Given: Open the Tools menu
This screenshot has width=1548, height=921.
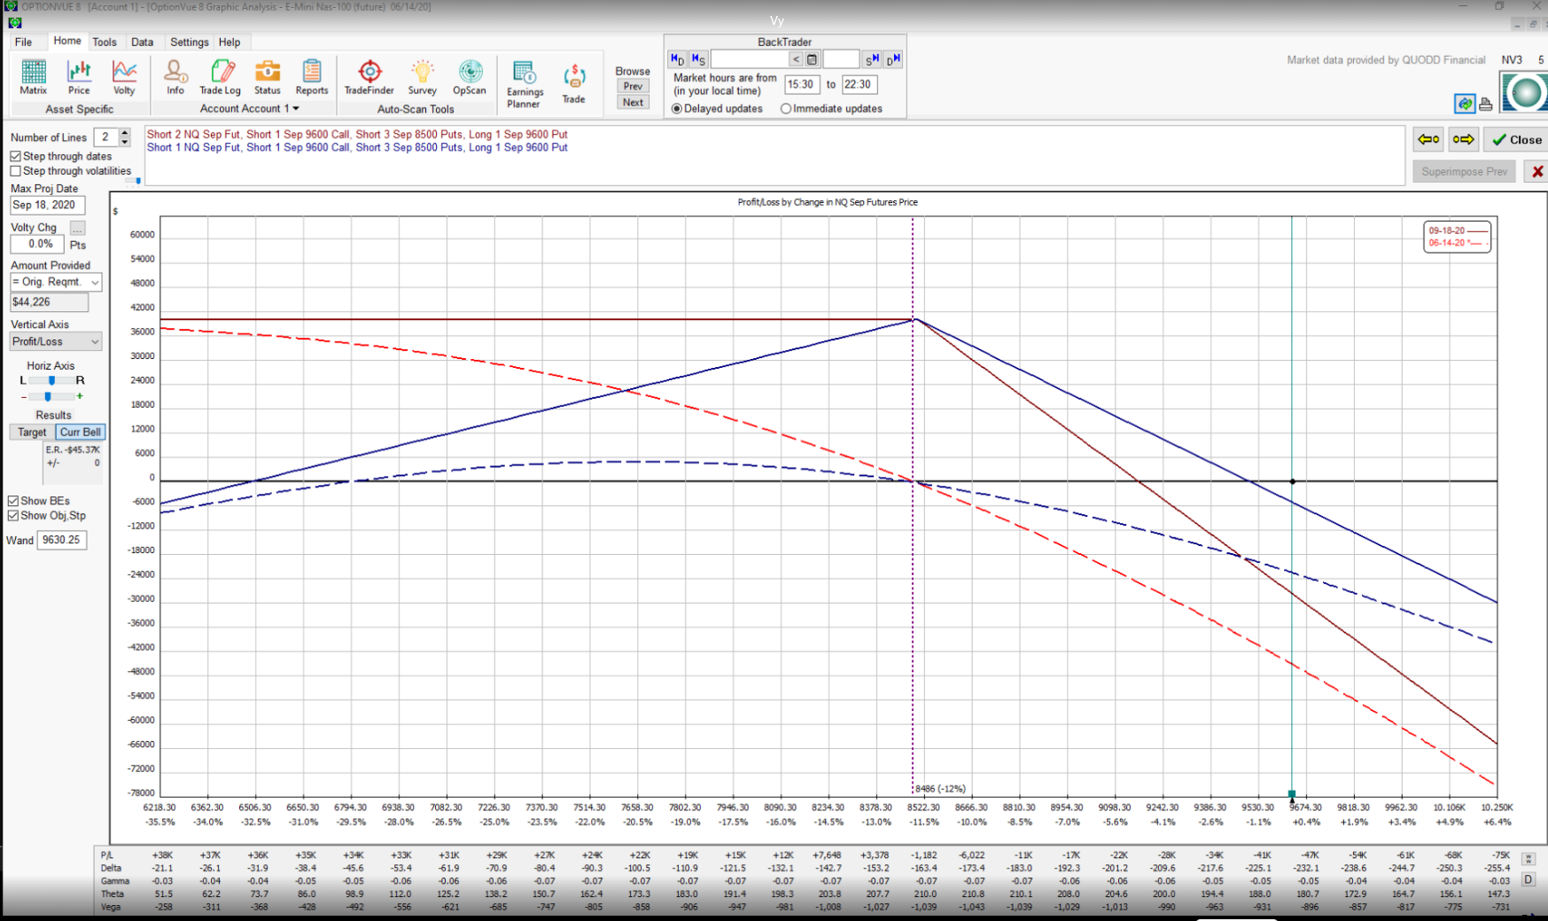Looking at the screenshot, I should [104, 42].
